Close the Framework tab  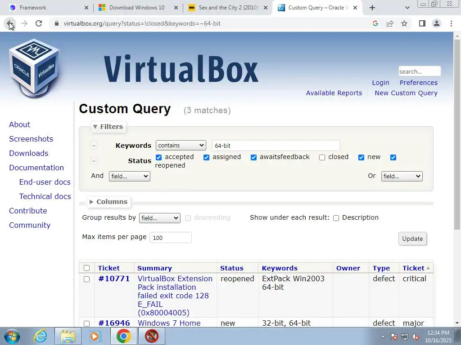[86, 8]
